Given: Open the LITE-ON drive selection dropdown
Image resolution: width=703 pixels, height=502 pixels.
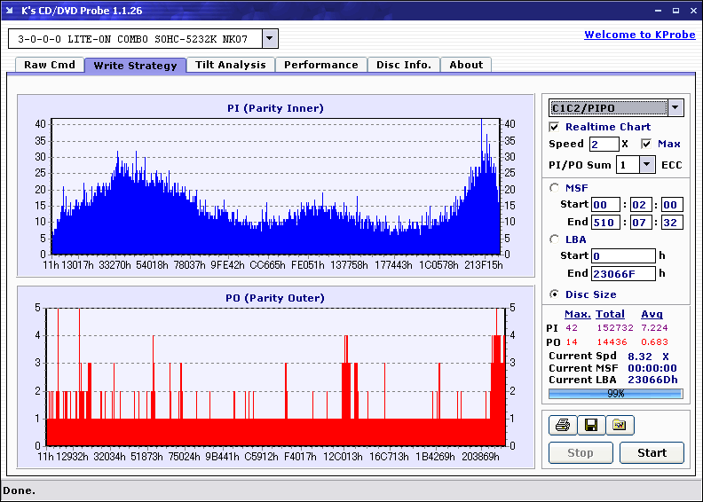Looking at the screenshot, I should [x=271, y=38].
